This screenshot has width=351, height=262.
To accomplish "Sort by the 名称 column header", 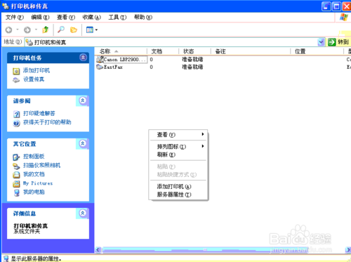I will click(x=121, y=51).
